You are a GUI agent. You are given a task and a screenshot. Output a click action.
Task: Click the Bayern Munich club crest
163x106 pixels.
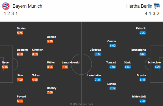6,6
